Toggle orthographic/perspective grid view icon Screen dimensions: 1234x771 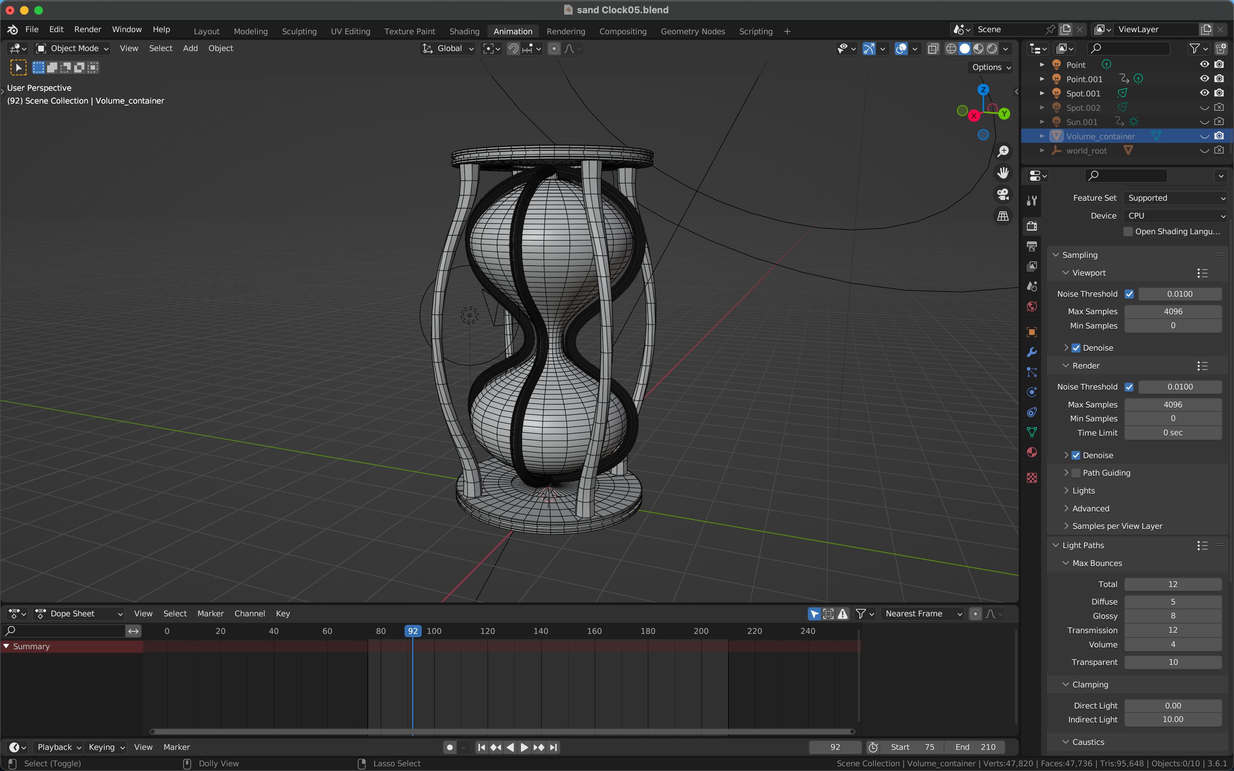[x=1003, y=216]
